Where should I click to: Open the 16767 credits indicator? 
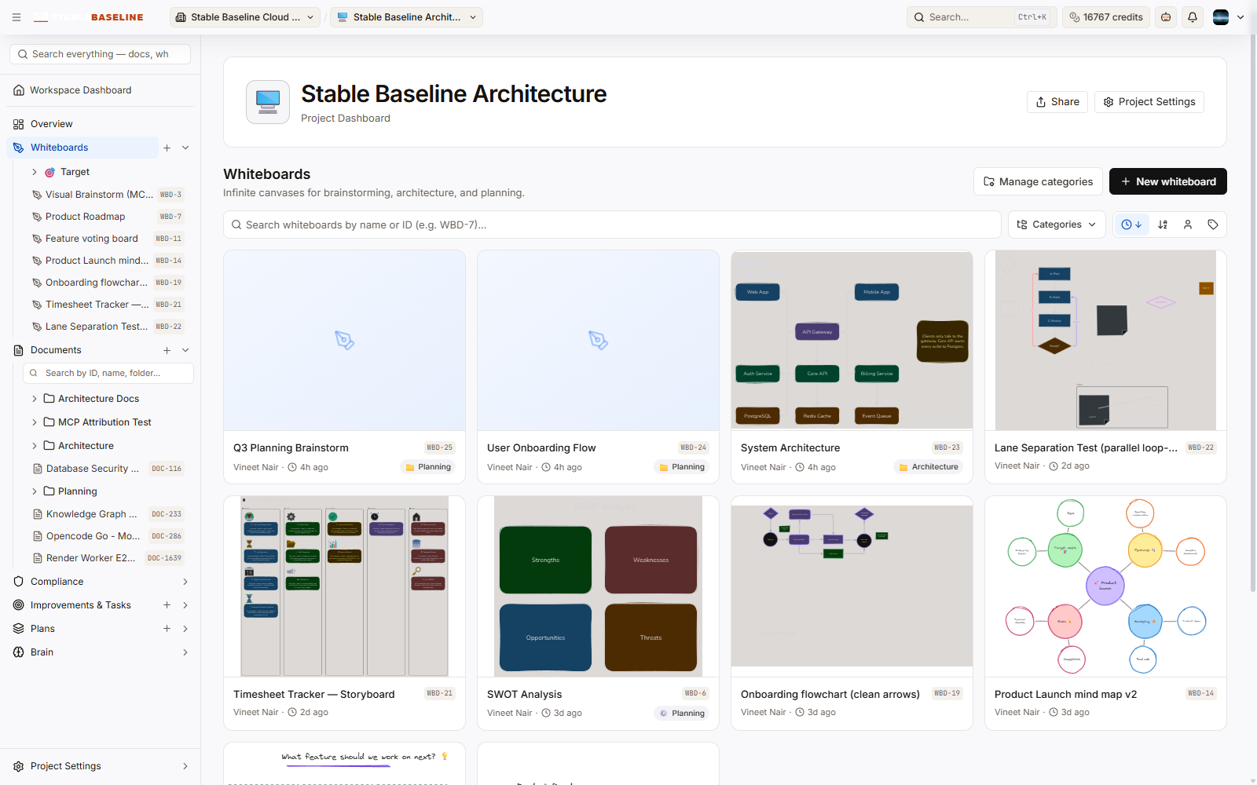[x=1106, y=17]
